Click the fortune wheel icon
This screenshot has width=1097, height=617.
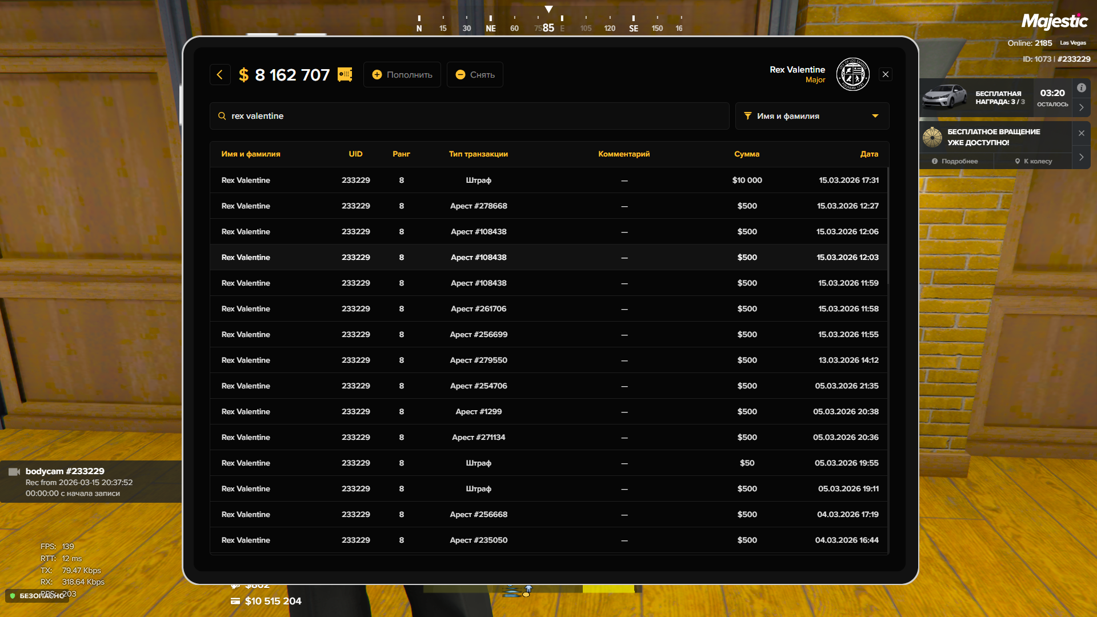[932, 137]
